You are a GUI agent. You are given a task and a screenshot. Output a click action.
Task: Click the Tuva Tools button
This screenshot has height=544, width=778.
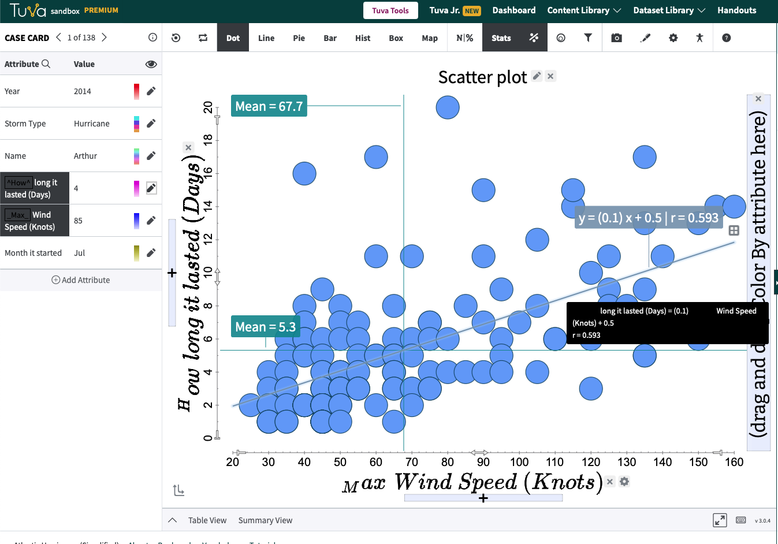click(x=390, y=10)
